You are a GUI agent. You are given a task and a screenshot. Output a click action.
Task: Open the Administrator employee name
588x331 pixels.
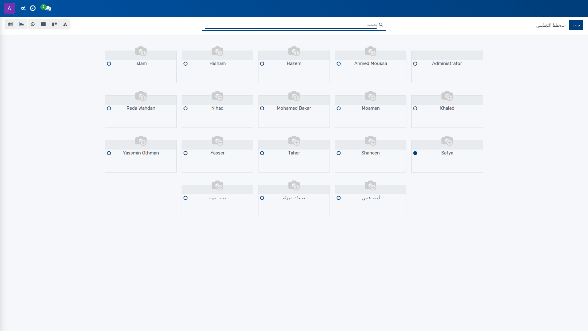[447, 63]
